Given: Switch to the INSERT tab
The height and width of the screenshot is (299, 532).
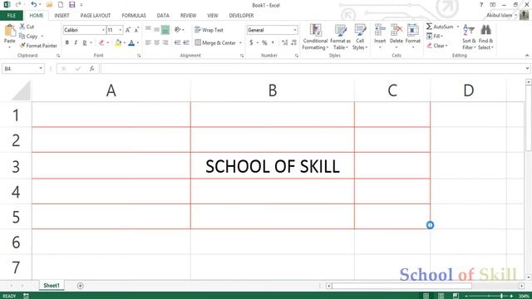Looking at the screenshot, I should 62,16.
